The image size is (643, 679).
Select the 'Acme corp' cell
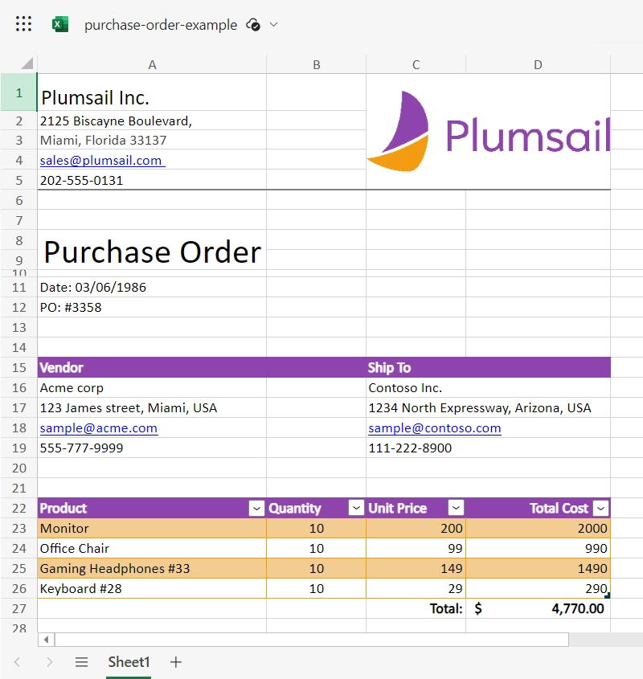click(152, 387)
